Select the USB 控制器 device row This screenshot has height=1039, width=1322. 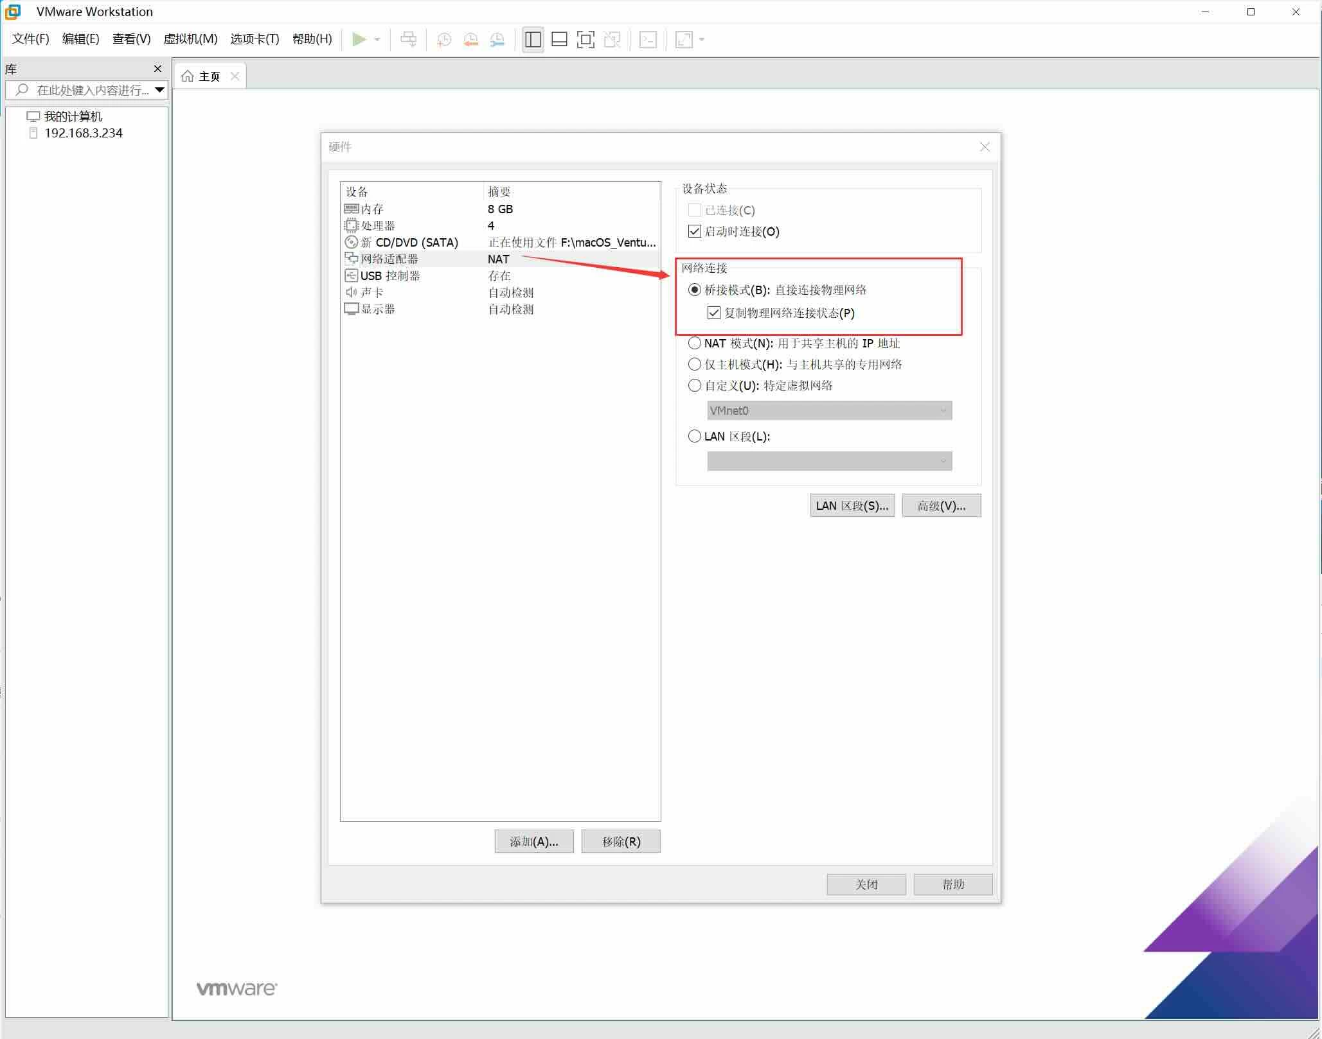point(500,275)
